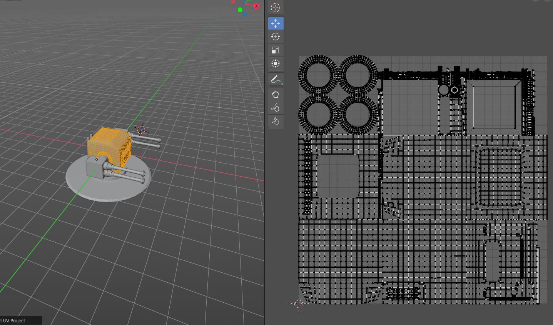Screen dimensions: 553x325
Task: Pick the Annotate pencil tool
Action: pyautogui.click(x=276, y=79)
